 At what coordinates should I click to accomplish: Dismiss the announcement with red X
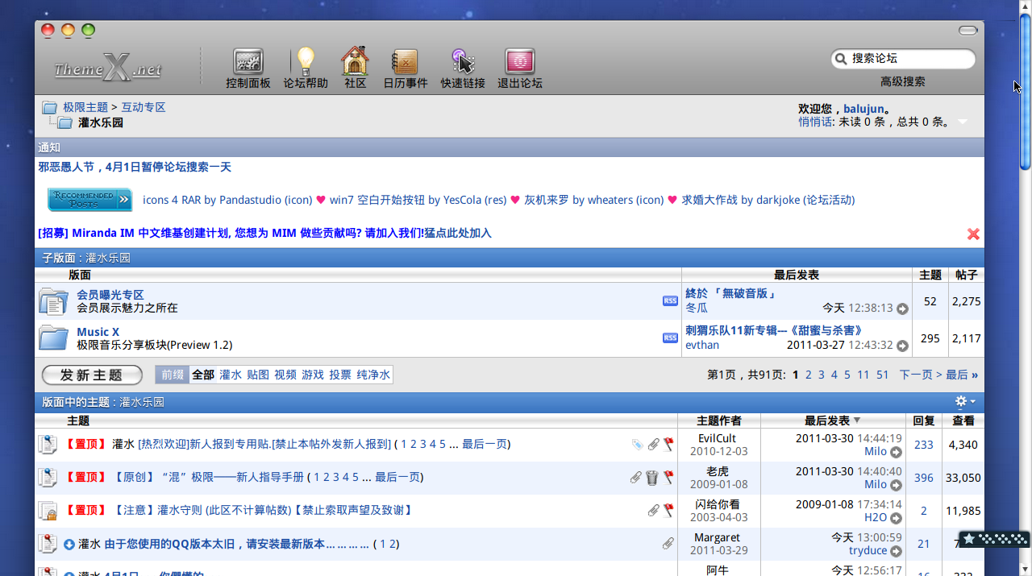tap(973, 234)
